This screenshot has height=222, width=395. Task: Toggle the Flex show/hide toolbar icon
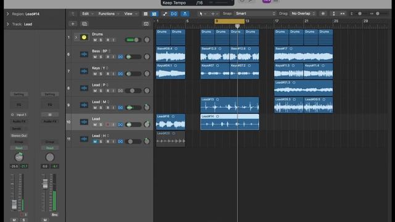pos(174,14)
